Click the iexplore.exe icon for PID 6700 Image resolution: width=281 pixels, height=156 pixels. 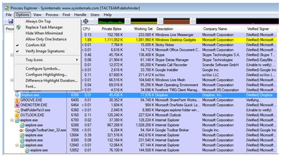coord(17,120)
